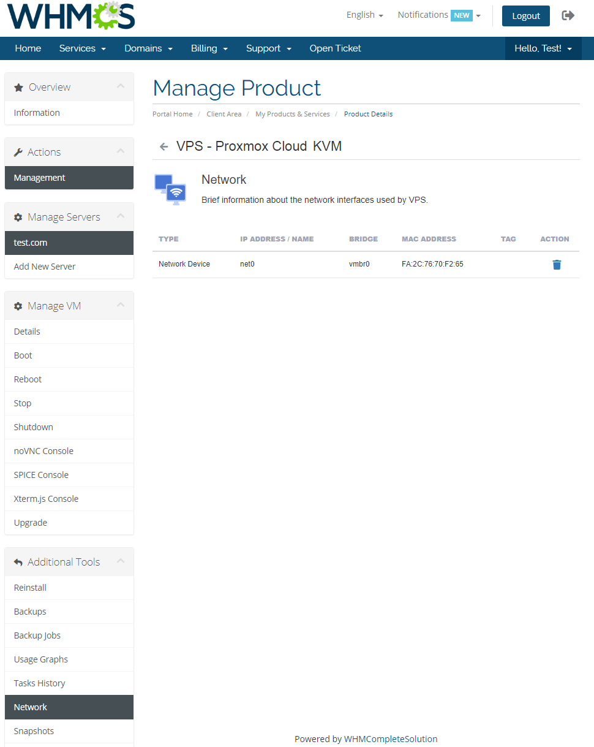Click MAC address FA:2C:76:70:F2:65
The width and height of the screenshot is (594, 747).
[x=432, y=264]
